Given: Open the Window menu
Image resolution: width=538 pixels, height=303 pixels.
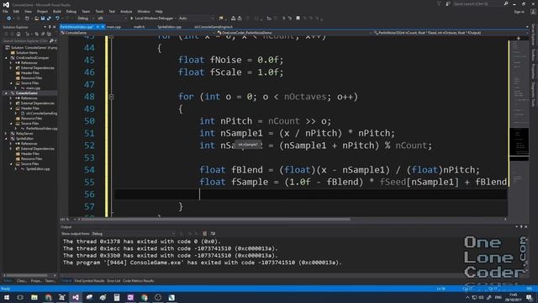Looking at the screenshot, I should [144, 11].
